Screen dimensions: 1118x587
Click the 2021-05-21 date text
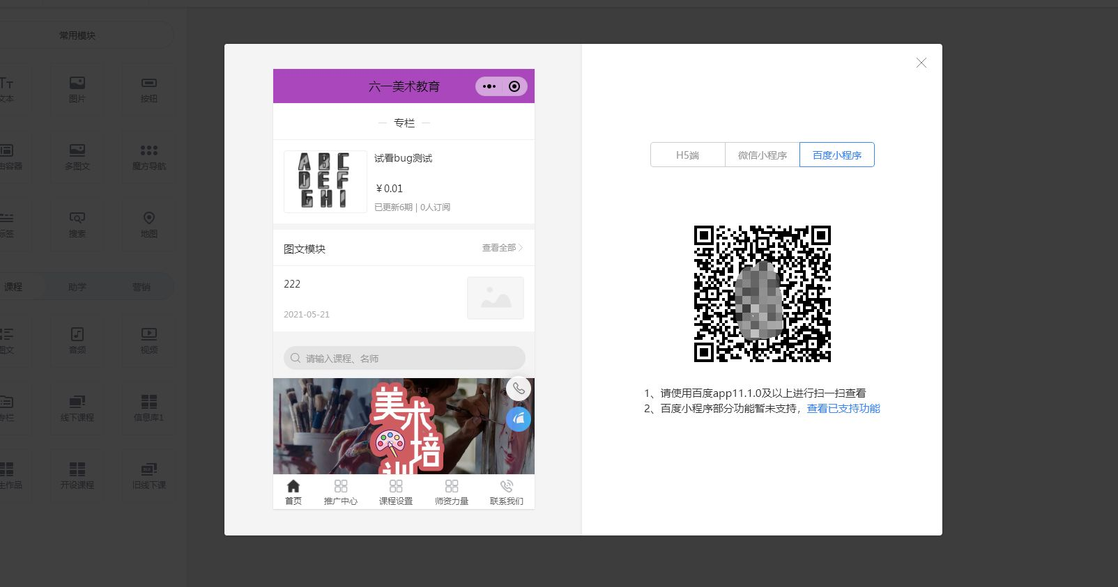307,315
